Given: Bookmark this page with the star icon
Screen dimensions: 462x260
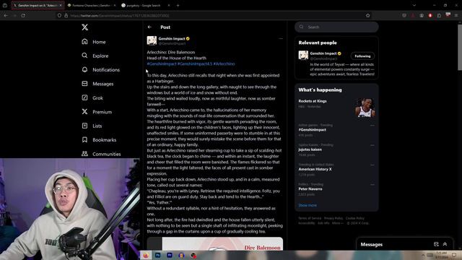Looking at the screenshot, I should pyautogui.click(x=367, y=15).
